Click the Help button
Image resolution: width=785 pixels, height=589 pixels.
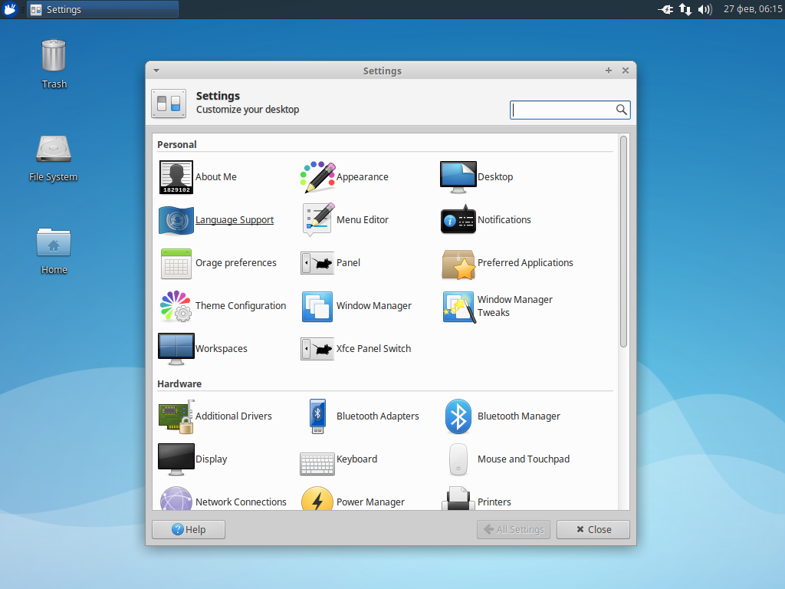click(x=189, y=529)
